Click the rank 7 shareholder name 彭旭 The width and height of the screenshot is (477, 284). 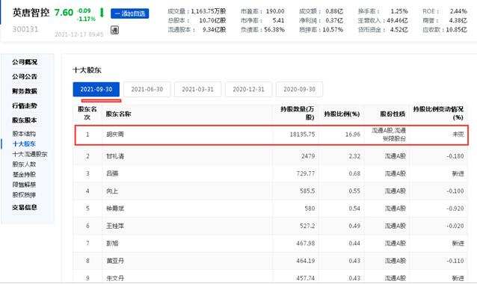click(112, 244)
